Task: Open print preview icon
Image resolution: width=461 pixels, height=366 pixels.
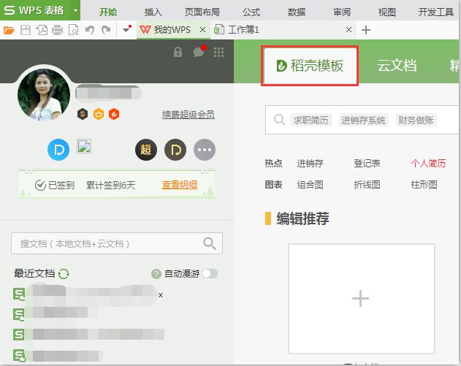Action: [73, 30]
